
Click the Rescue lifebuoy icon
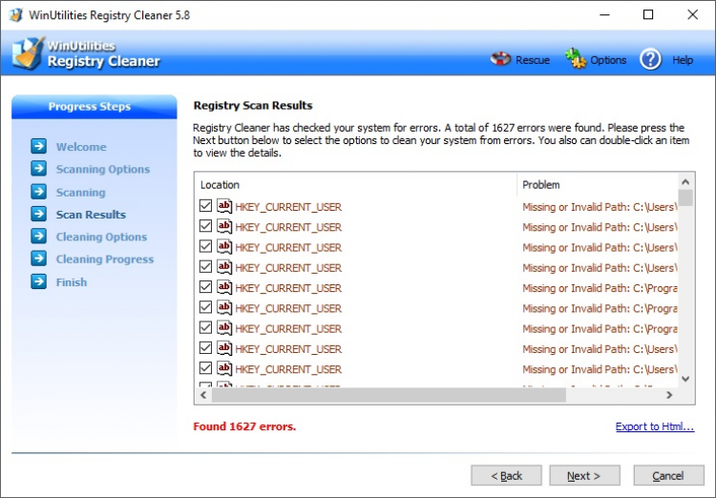tap(500, 59)
